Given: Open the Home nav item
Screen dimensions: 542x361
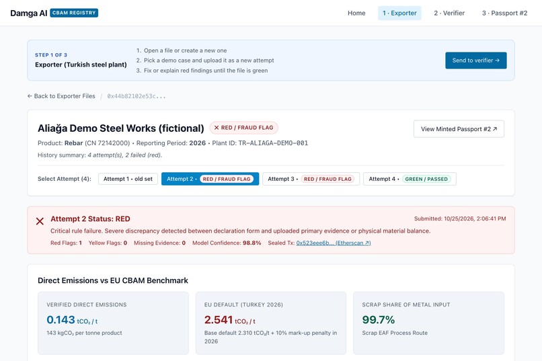Looking at the screenshot, I should point(356,13).
